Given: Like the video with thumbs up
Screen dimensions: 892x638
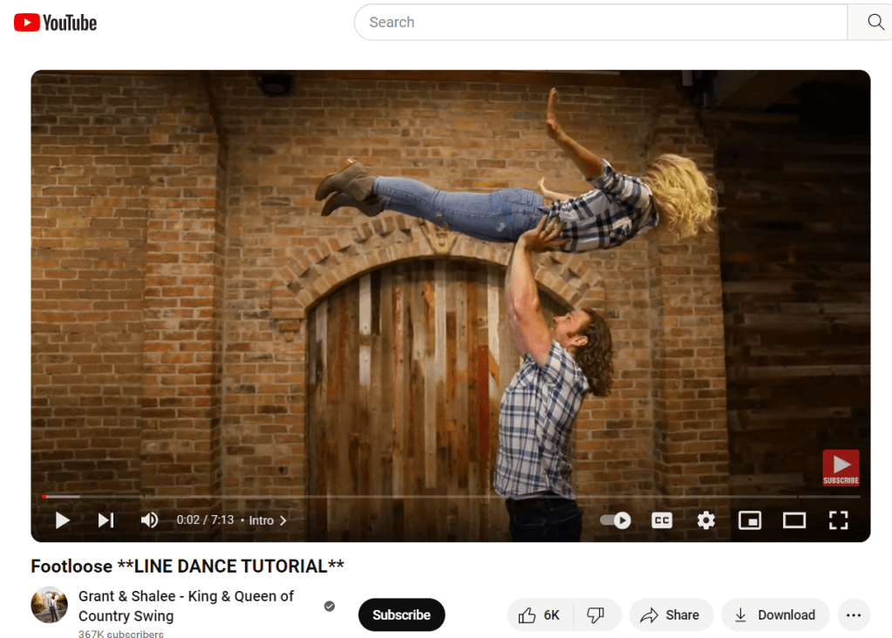Looking at the screenshot, I should point(539,615).
